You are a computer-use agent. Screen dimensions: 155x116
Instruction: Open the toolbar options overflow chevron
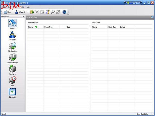pyautogui.click(x=68, y=13)
